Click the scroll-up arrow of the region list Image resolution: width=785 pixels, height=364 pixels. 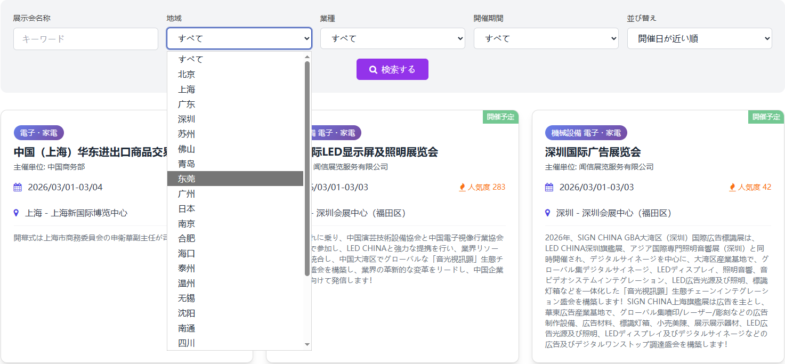pyautogui.click(x=307, y=57)
